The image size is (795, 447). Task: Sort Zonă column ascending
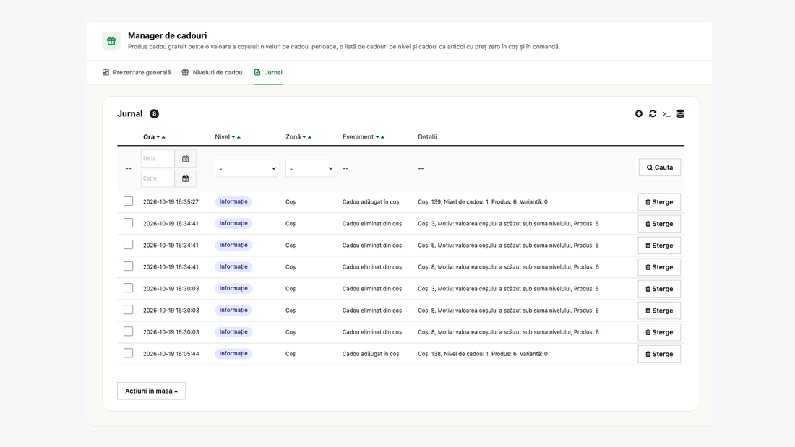pos(310,137)
